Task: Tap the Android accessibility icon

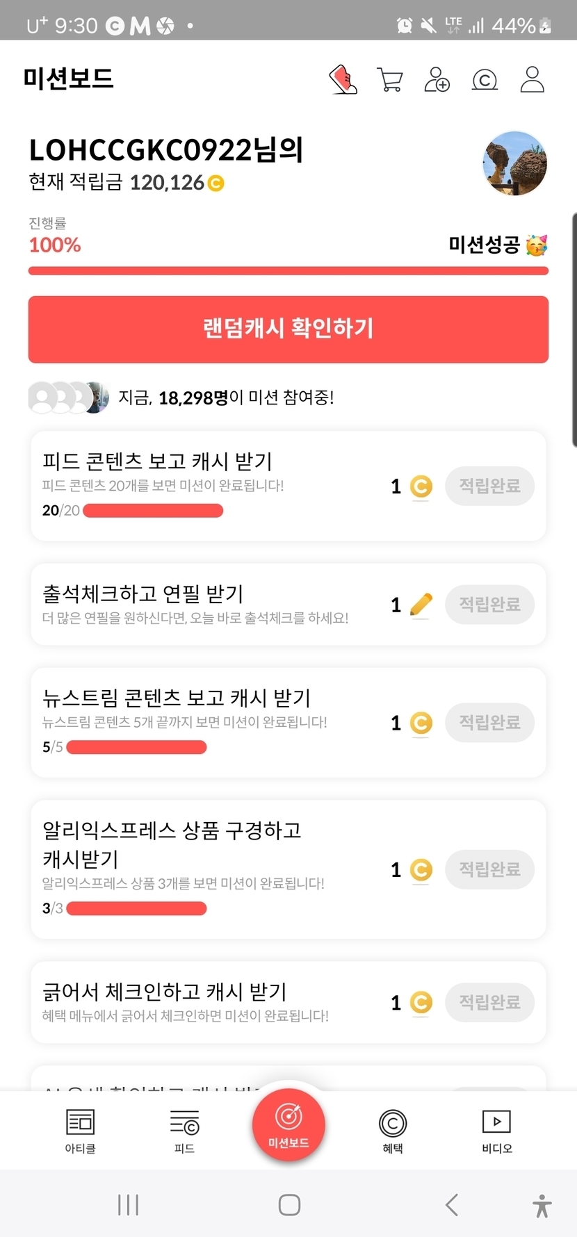Action: coord(542,1205)
